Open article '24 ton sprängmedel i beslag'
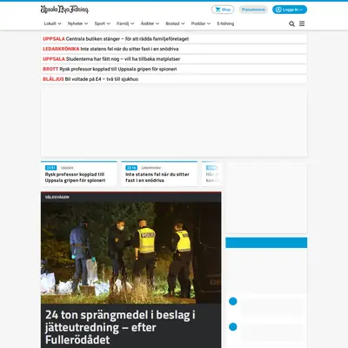The image size is (348, 348). click(120, 327)
